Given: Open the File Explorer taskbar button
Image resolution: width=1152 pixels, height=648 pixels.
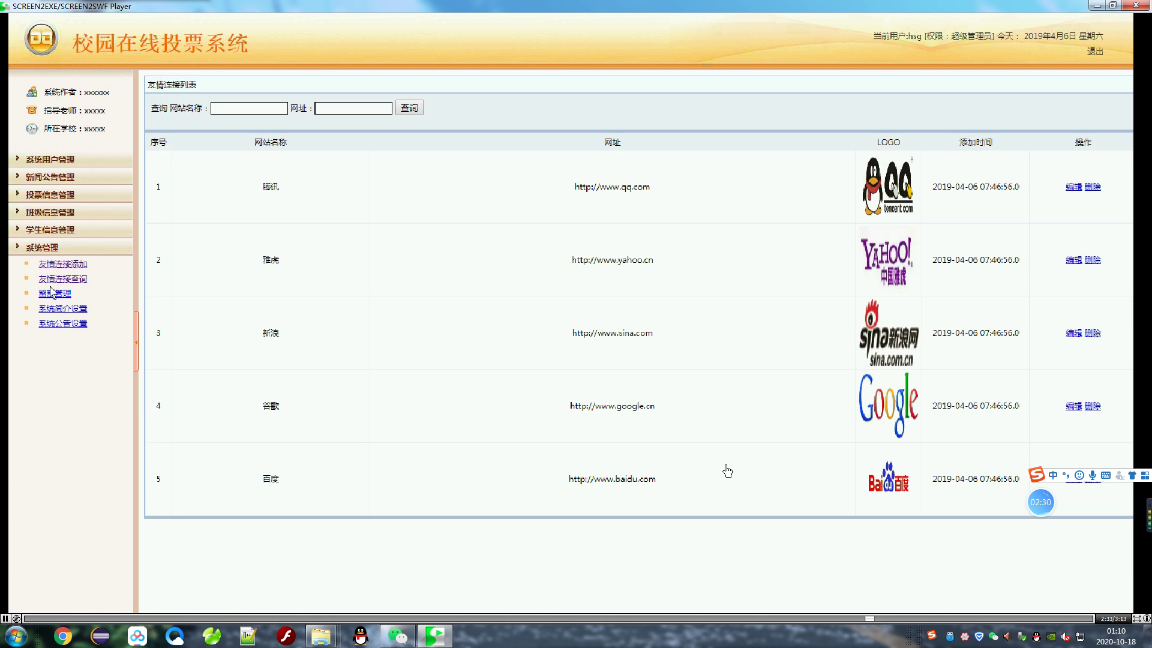Looking at the screenshot, I should pyautogui.click(x=321, y=636).
